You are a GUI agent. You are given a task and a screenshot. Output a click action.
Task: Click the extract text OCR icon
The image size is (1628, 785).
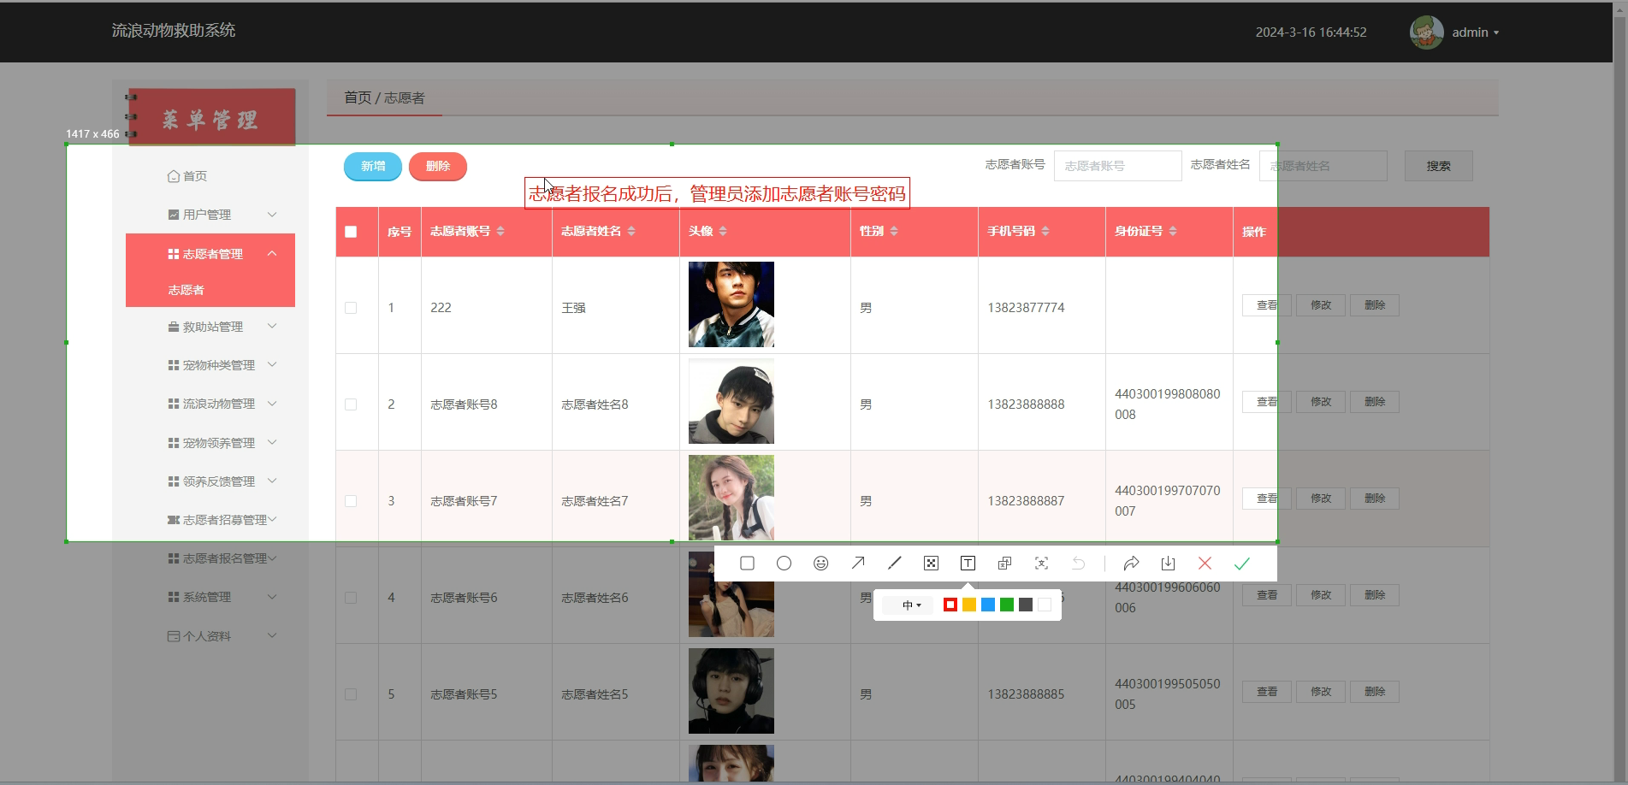(1042, 563)
